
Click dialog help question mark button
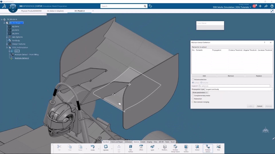coord(264,42)
